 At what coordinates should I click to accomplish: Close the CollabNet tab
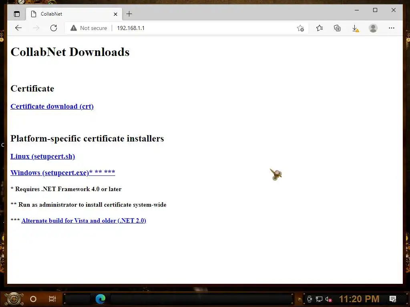pyautogui.click(x=116, y=14)
